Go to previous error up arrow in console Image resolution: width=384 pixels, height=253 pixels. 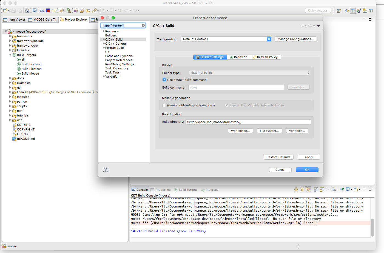[302, 189]
